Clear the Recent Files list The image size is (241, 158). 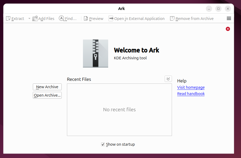[168, 79]
